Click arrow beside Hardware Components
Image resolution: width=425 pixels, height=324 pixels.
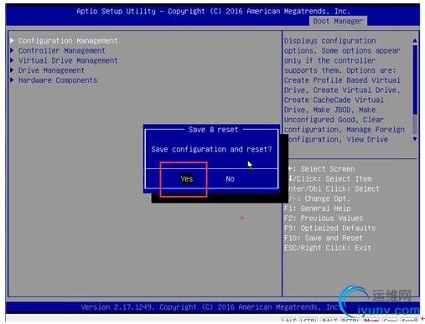[12, 80]
